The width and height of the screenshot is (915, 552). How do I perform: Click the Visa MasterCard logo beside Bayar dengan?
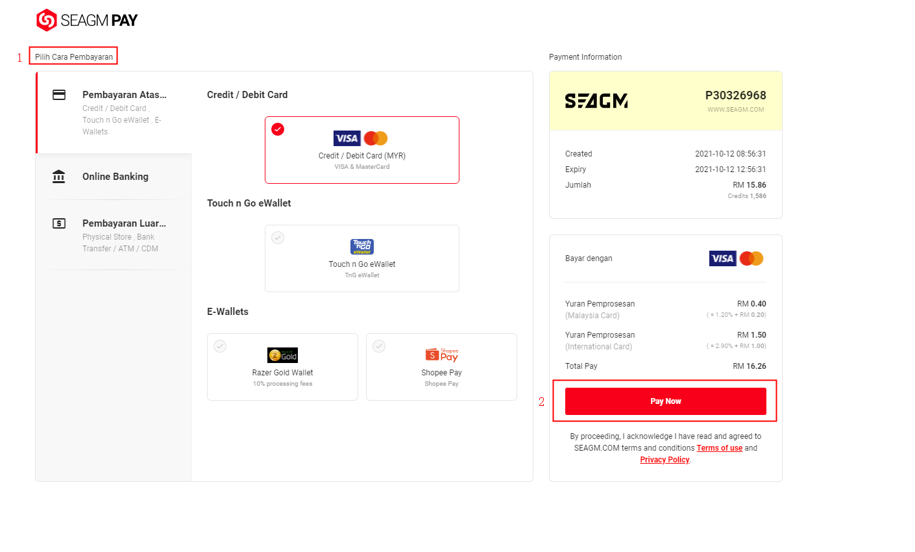click(x=737, y=258)
